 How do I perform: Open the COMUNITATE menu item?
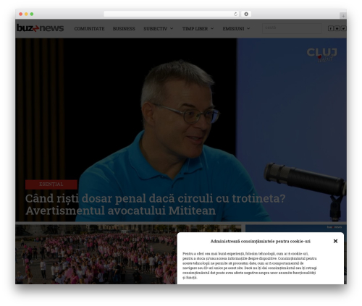[89, 29]
